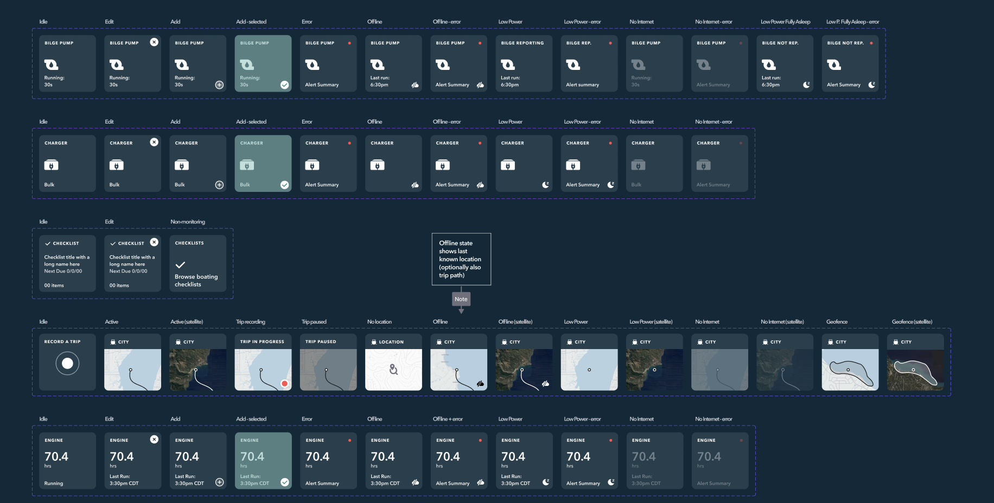Click 'Running' text on Idle Engine card

[x=54, y=483]
